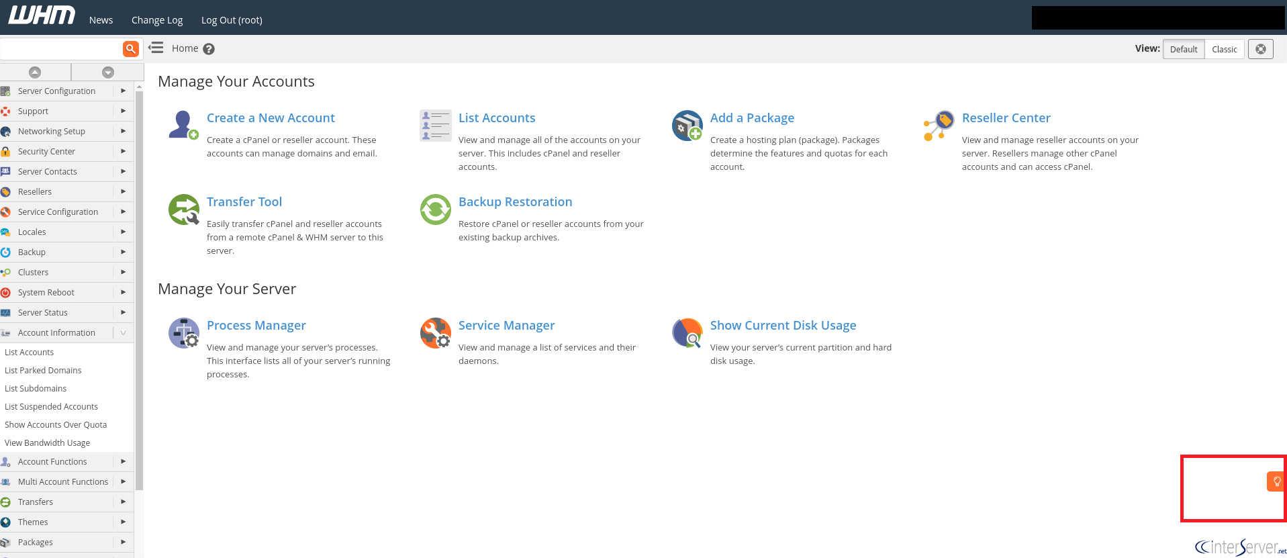This screenshot has height=558, width=1287.
Task: Open the Transfer Tool link
Action: (x=244, y=202)
